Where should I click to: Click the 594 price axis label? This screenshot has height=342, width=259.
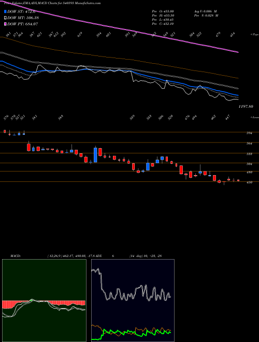pos(249,133)
